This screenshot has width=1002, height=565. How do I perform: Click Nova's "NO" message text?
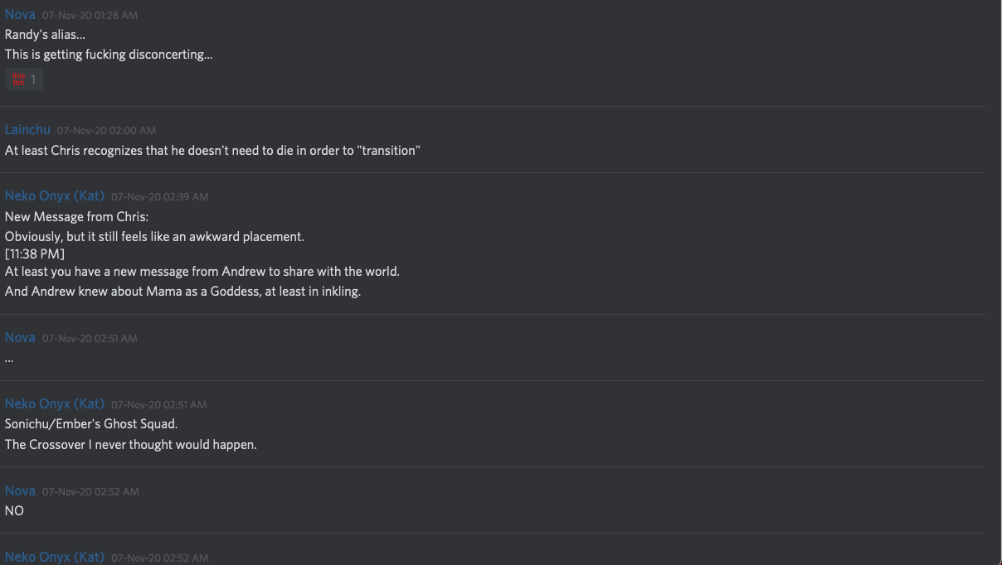(14, 511)
